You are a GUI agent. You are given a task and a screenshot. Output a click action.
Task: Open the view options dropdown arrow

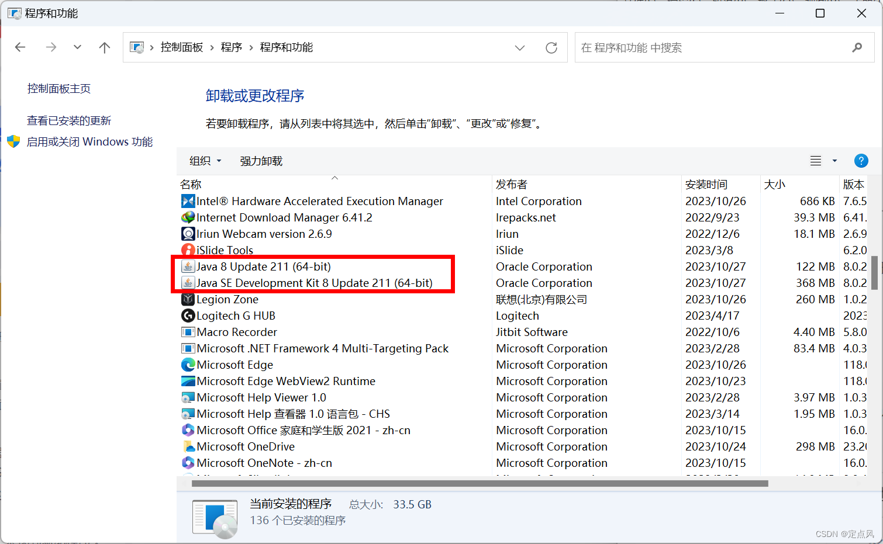834,161
